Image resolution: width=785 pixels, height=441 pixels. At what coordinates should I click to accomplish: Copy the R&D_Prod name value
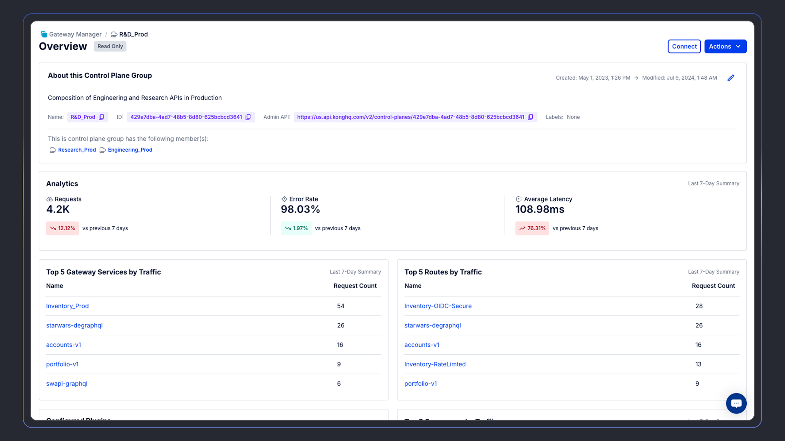click(101, 117)
